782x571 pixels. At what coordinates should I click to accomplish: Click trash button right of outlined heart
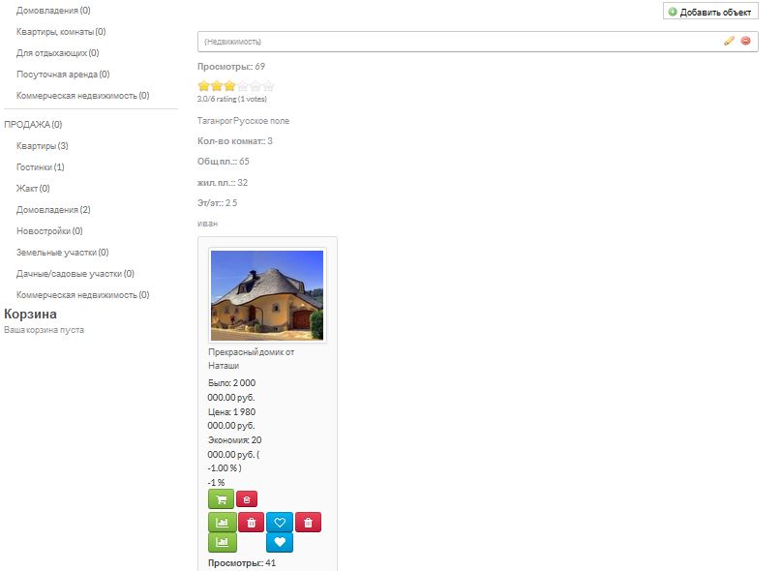pyautogui.click(x=308, y=523)
